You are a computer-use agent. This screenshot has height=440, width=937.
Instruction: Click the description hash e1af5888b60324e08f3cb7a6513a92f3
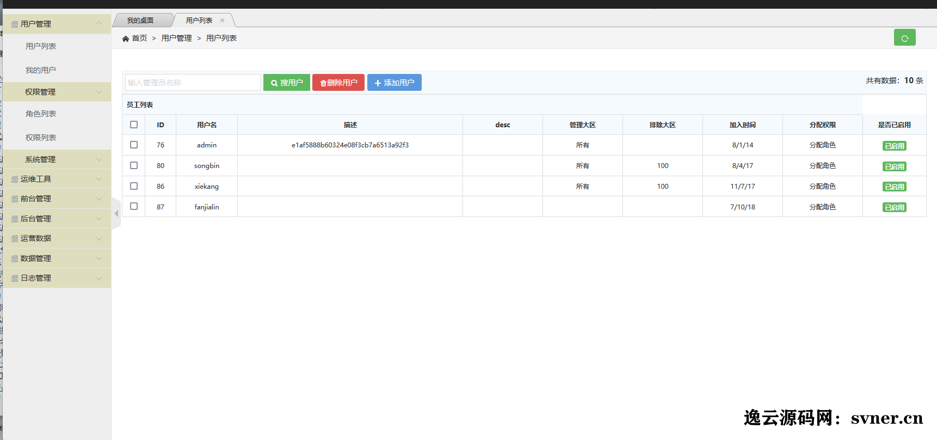coord(350,145)
